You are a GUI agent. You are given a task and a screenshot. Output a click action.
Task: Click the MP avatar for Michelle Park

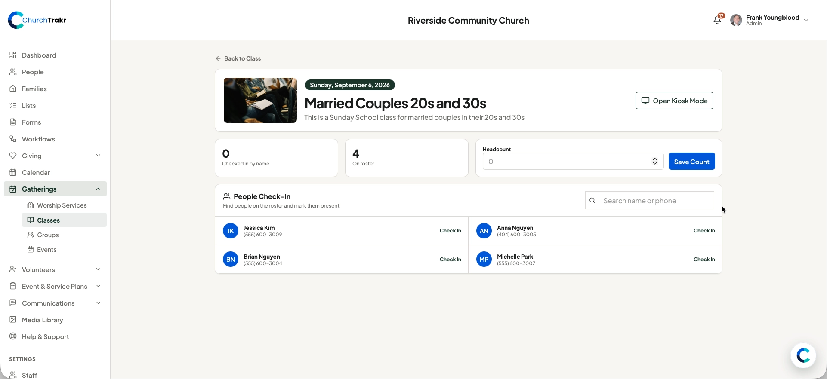(484, 260)
